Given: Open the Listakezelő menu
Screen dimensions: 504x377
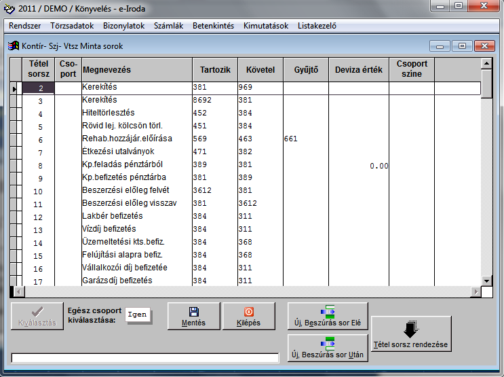Looking at the screenshot, I should coord(315,26).
